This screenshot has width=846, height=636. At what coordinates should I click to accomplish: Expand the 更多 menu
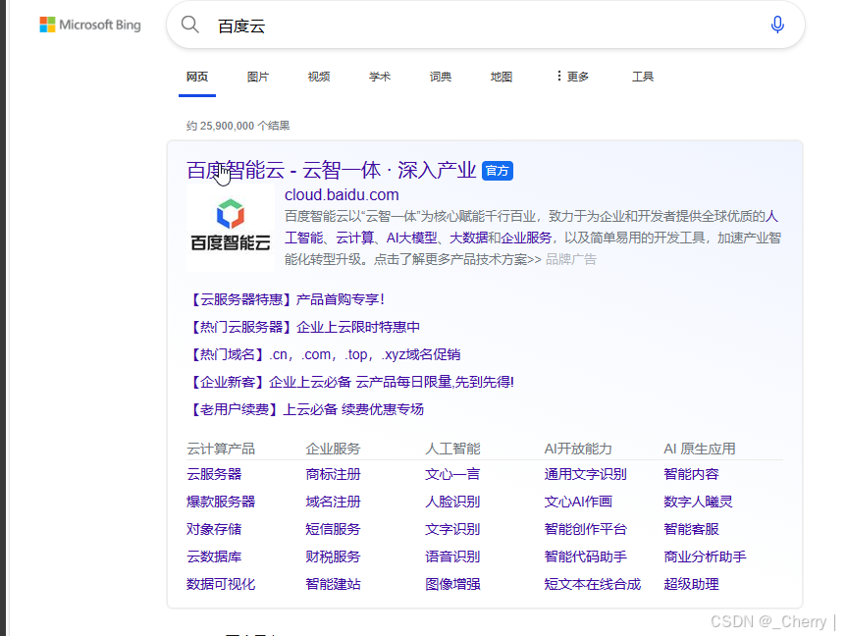(572, 77)
